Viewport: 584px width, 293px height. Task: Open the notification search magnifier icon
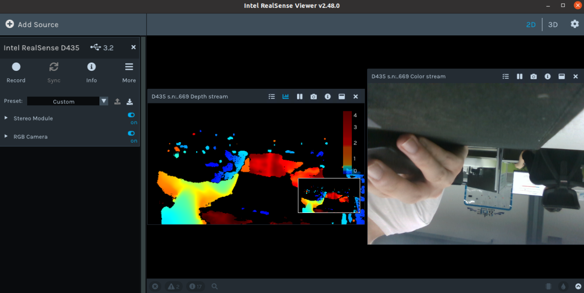pos(215,287)
